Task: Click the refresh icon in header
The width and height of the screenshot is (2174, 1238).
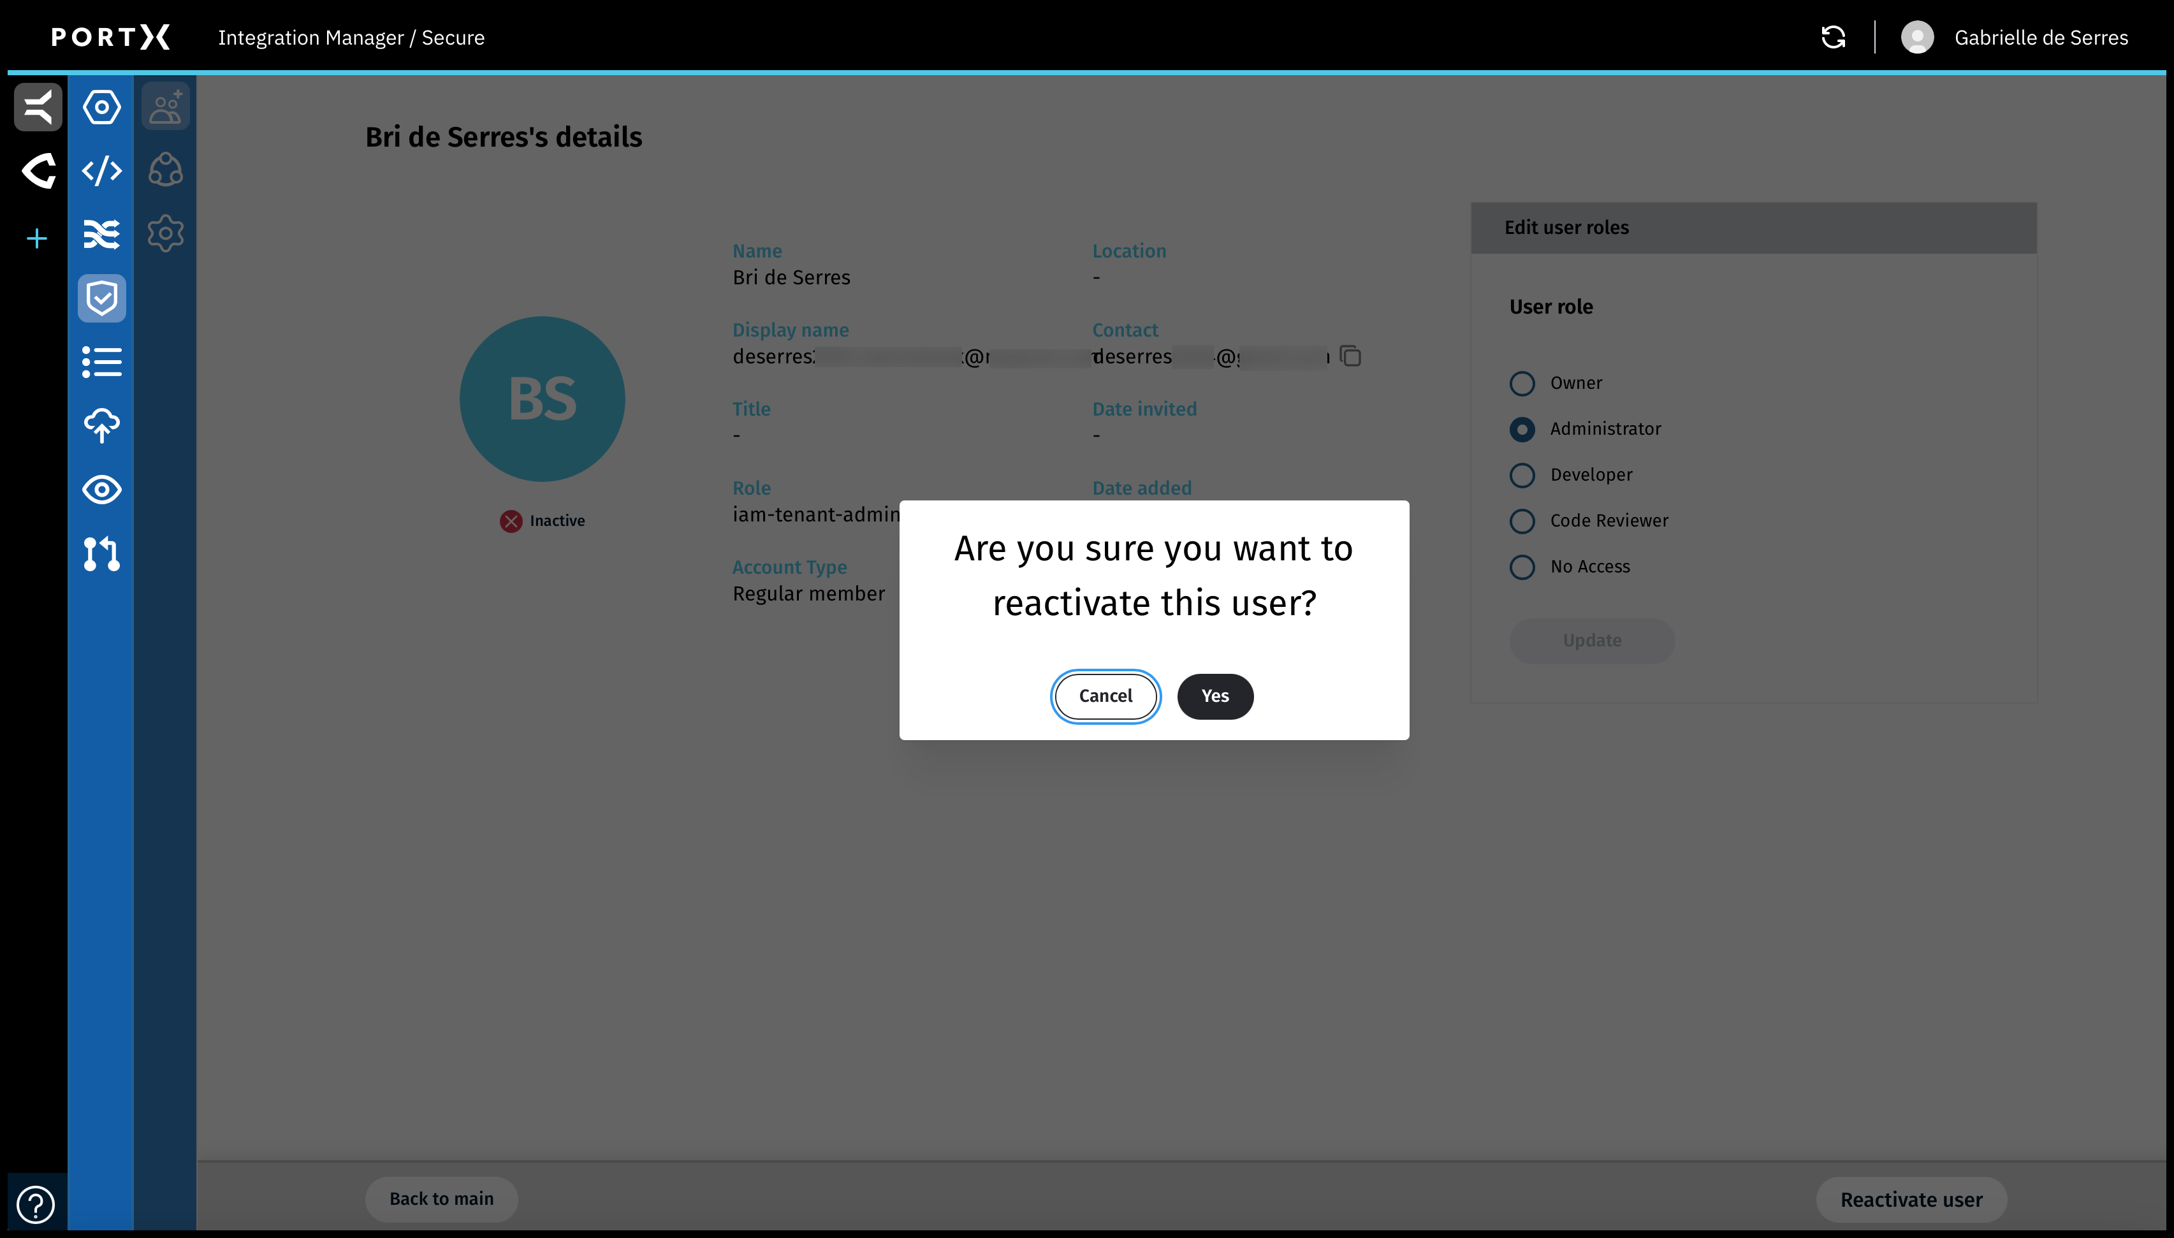Action: pyautogui.click(x=1833, y=38)
